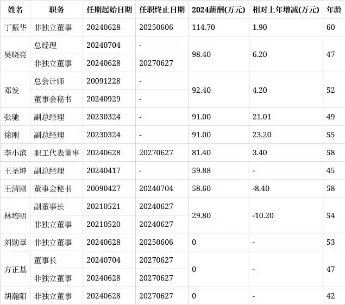
Task: Click the 相对上年增减(万元) column header
Action: coord(286,10)
